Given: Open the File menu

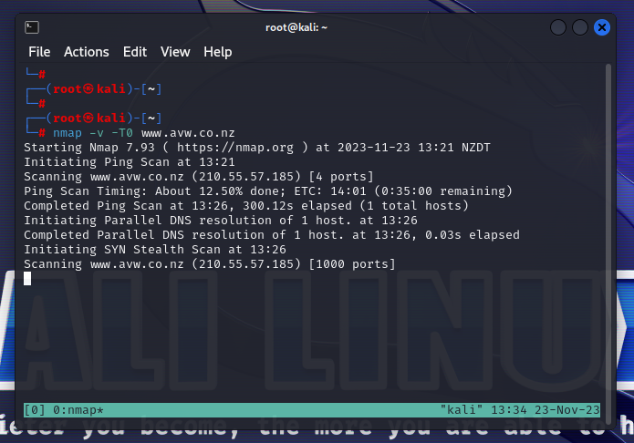Looking at the screenshot, I should tap(39, 52).
